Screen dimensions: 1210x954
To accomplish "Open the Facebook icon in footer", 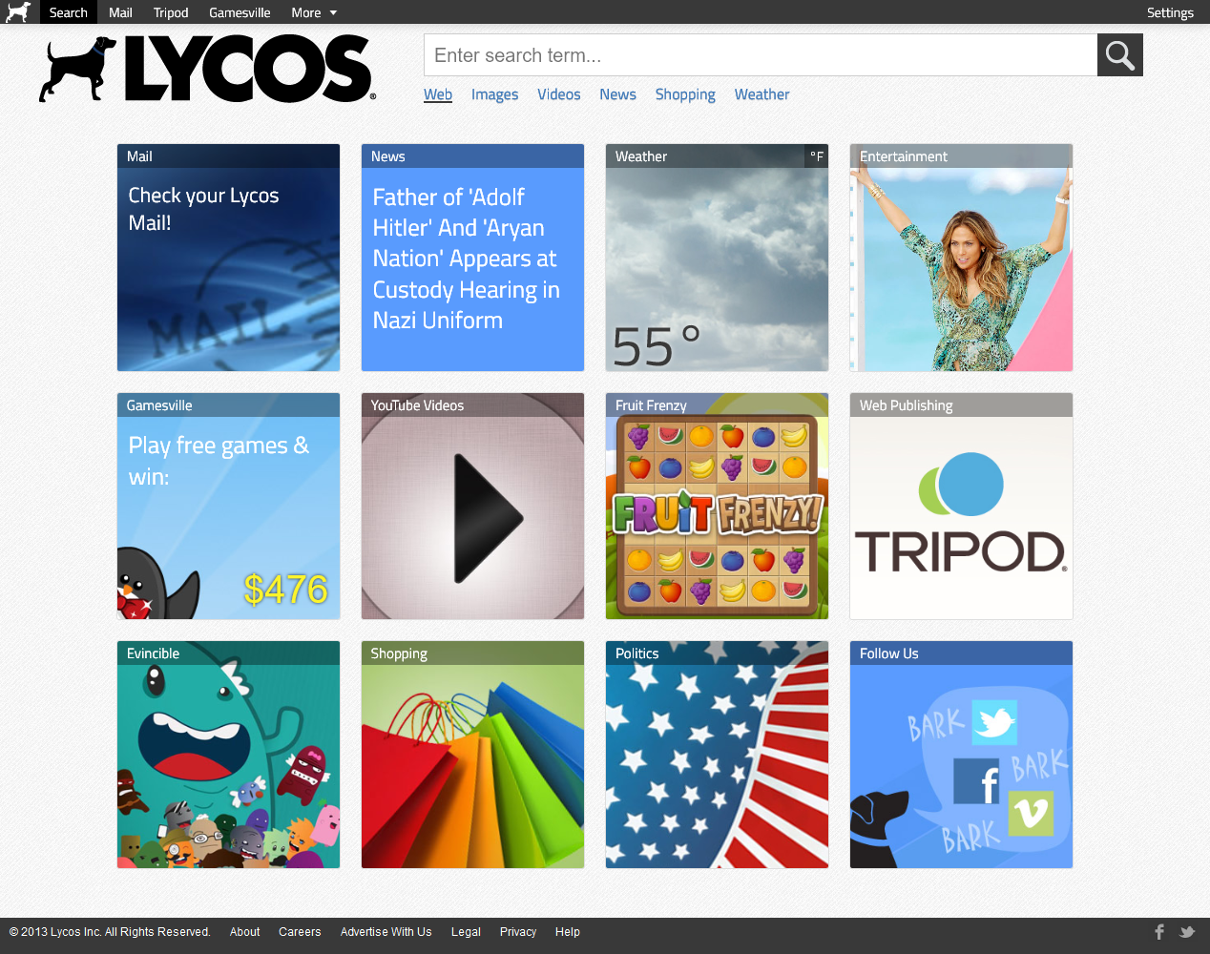I will [1159, 932].
